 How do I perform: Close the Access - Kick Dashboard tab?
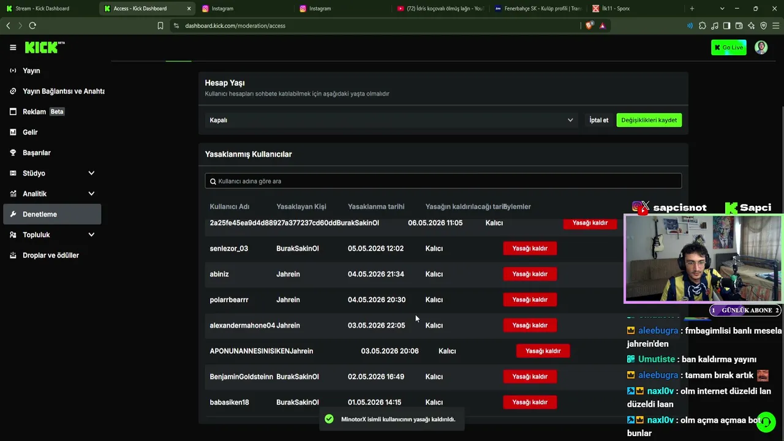coord(189,9)
